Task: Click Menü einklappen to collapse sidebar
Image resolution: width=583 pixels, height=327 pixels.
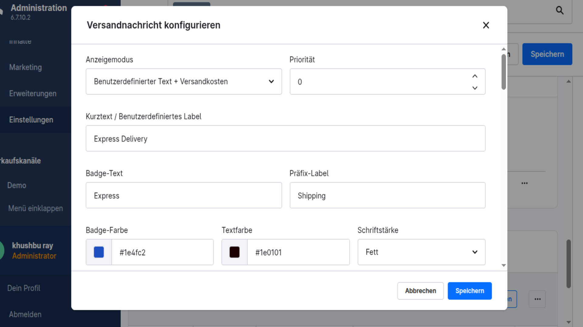Action: pyautogui.click(x=36, y=208)
